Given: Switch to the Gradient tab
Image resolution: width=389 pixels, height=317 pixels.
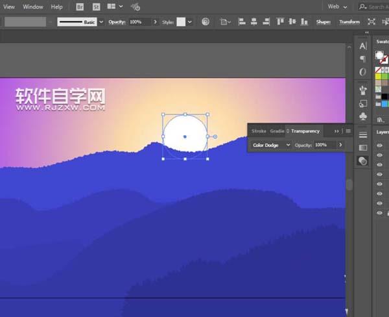Looking at the screenshot, I should (x=277, y=131).
